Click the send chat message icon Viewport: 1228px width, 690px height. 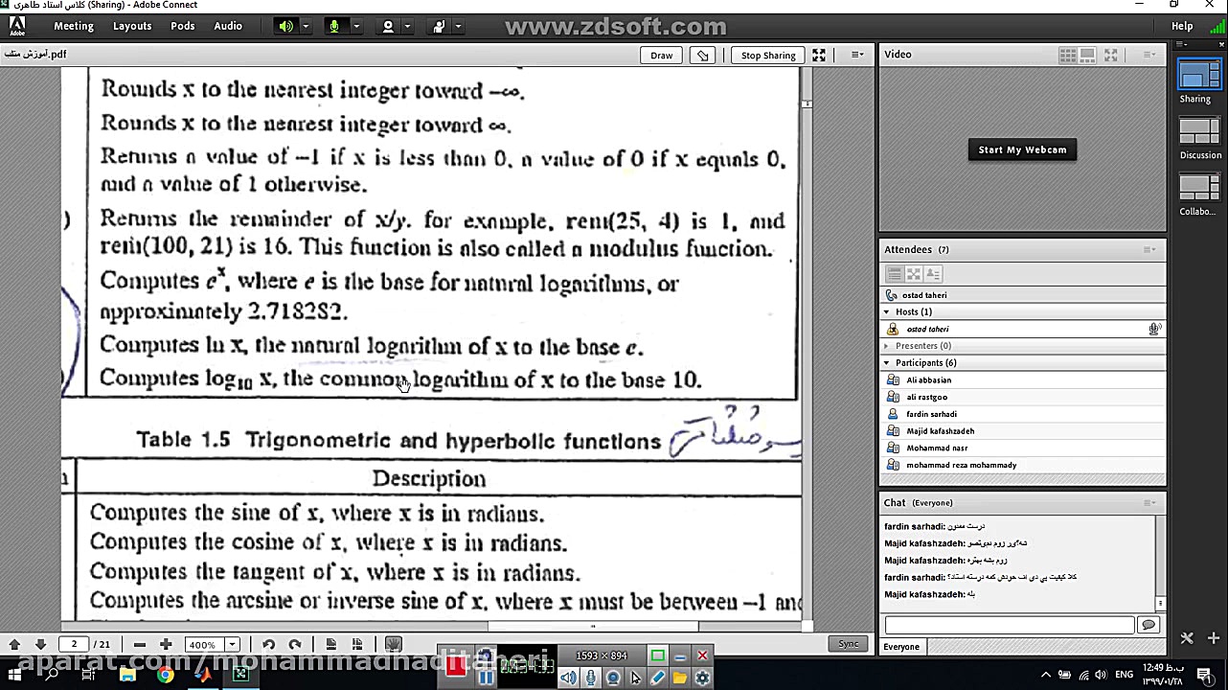(x=1148, y=625)
